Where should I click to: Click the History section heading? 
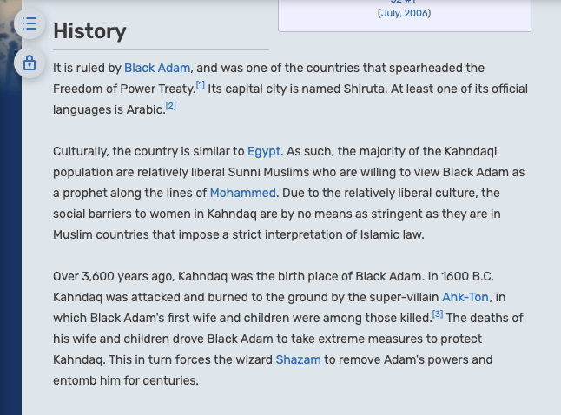click(89, 31)
